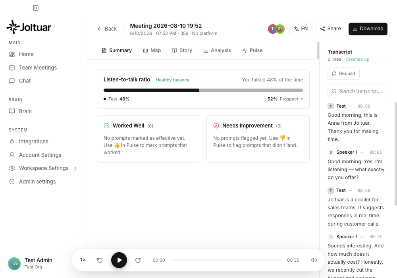Switch to the Story tab

(x=182, y=50)
